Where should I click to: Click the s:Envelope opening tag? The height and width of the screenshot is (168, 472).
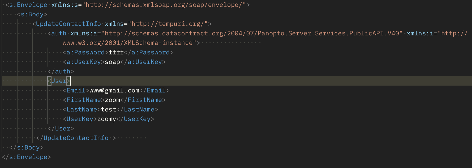point(27,5)
